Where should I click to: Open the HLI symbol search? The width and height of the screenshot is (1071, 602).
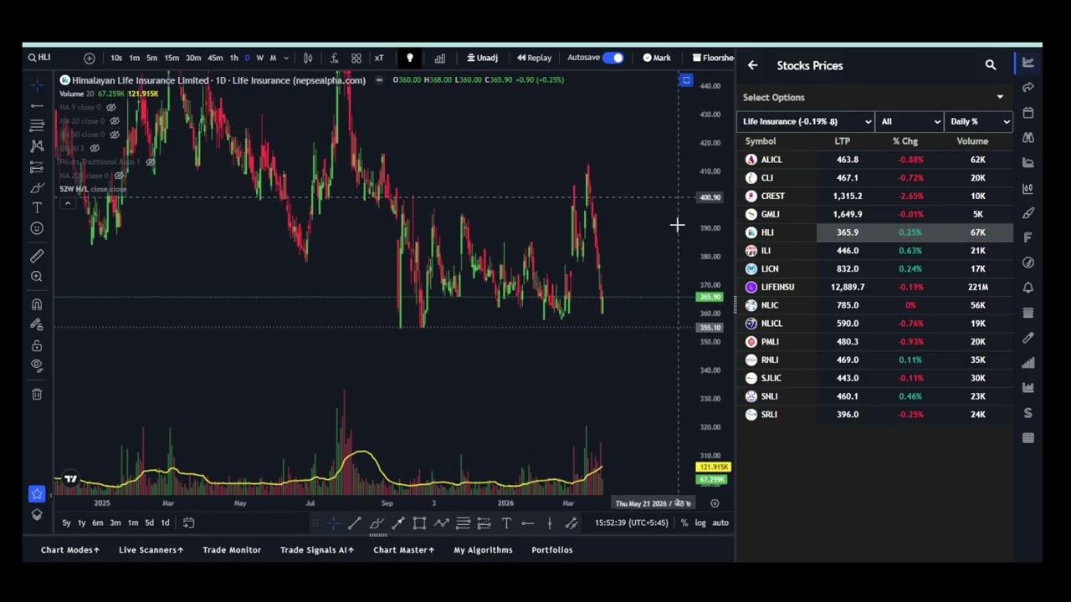click(39, 58)
